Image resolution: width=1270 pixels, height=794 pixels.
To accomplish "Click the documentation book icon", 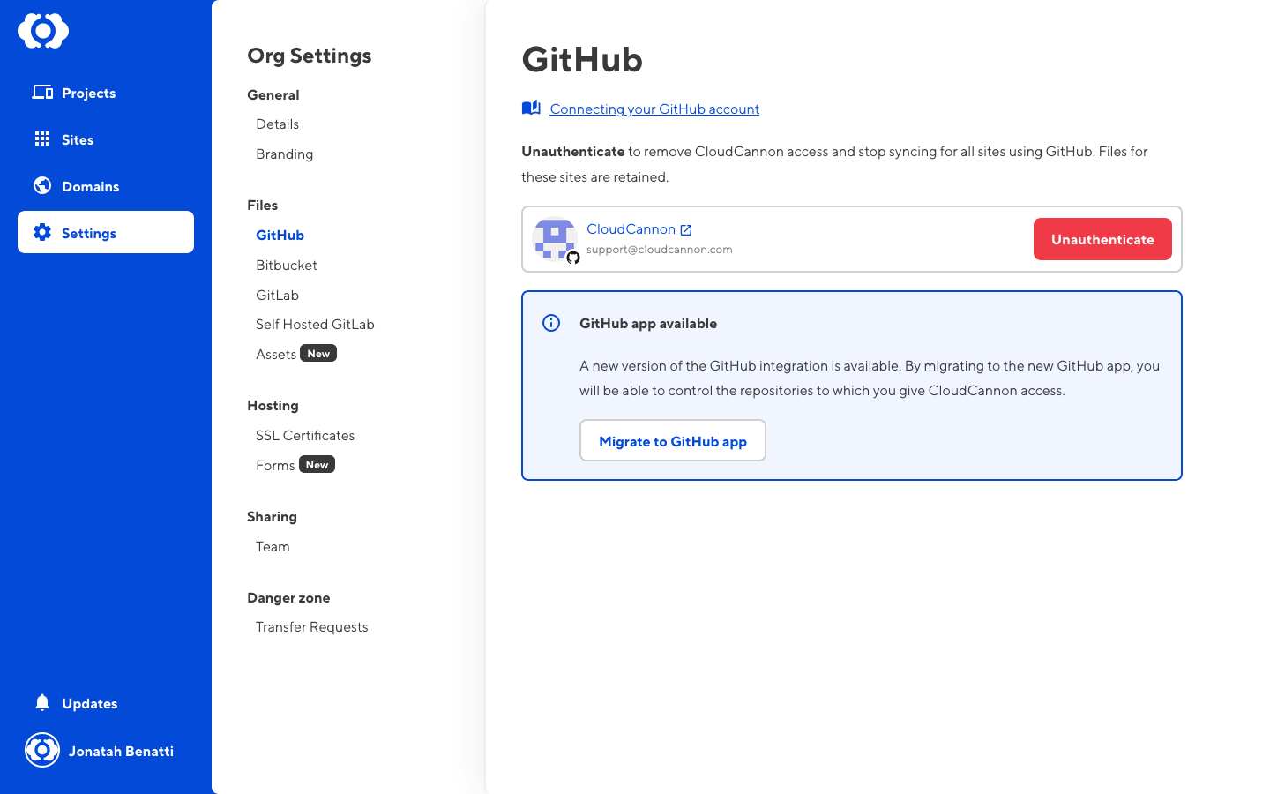I will tap(531, 108).
